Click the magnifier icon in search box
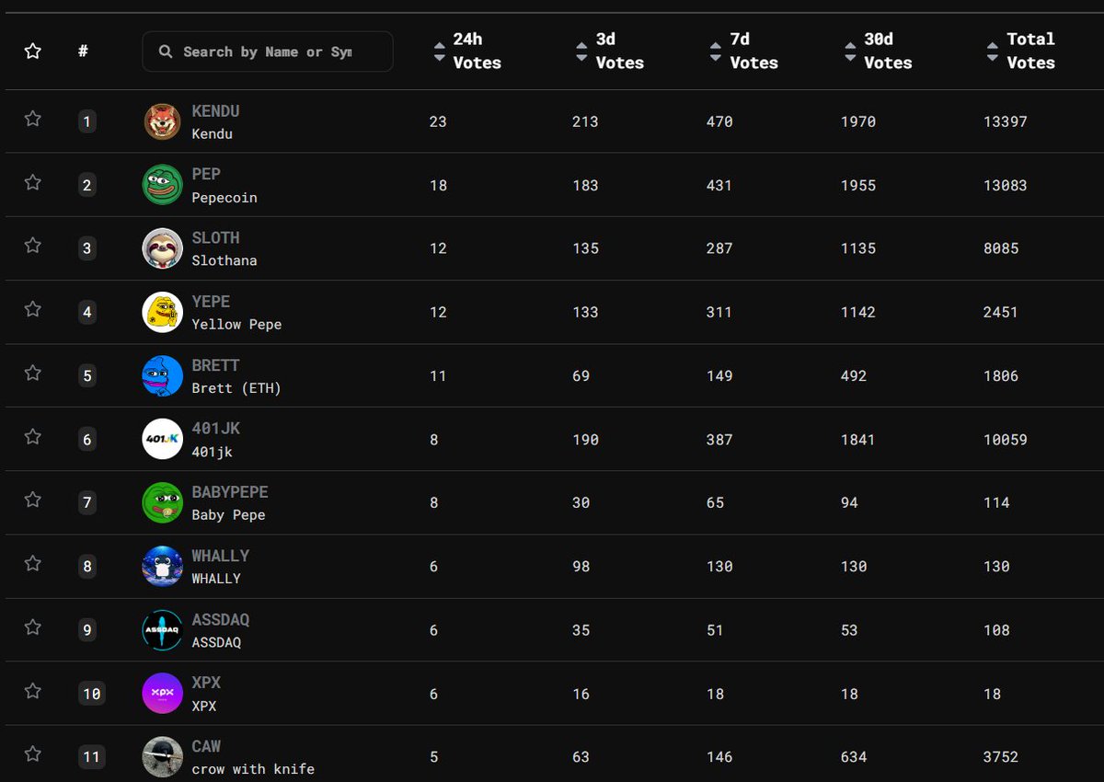This screenshot has height=782, width=1104. pyautogui.click(x=166, y=52)
